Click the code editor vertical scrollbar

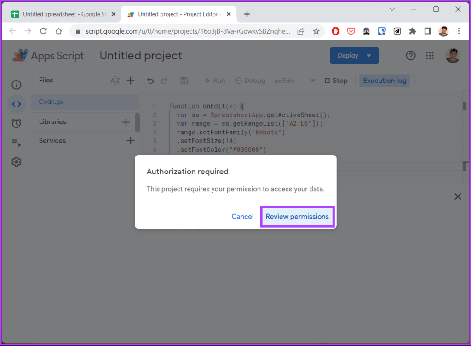465,106
